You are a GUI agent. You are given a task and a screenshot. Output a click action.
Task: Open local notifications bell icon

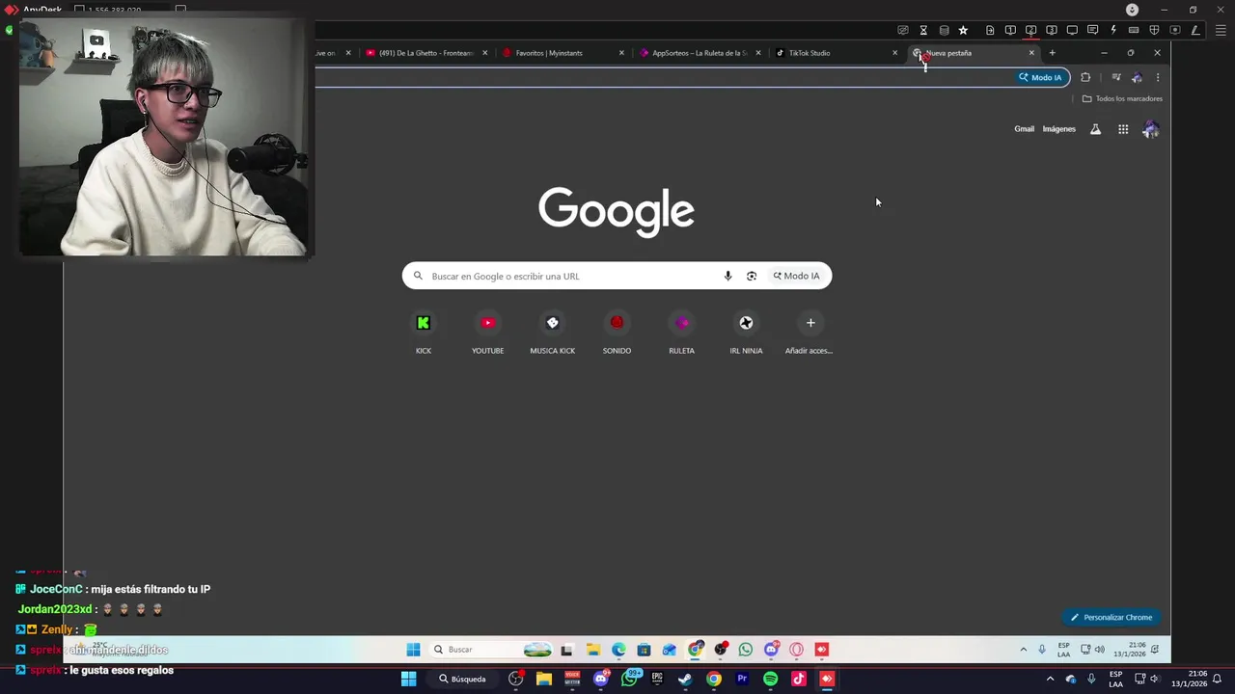click(1217, 680)
